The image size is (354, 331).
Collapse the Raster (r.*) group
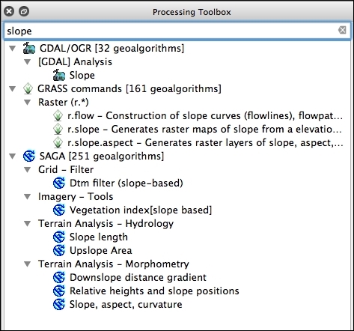pyautogui.click(x=28, y=102)
